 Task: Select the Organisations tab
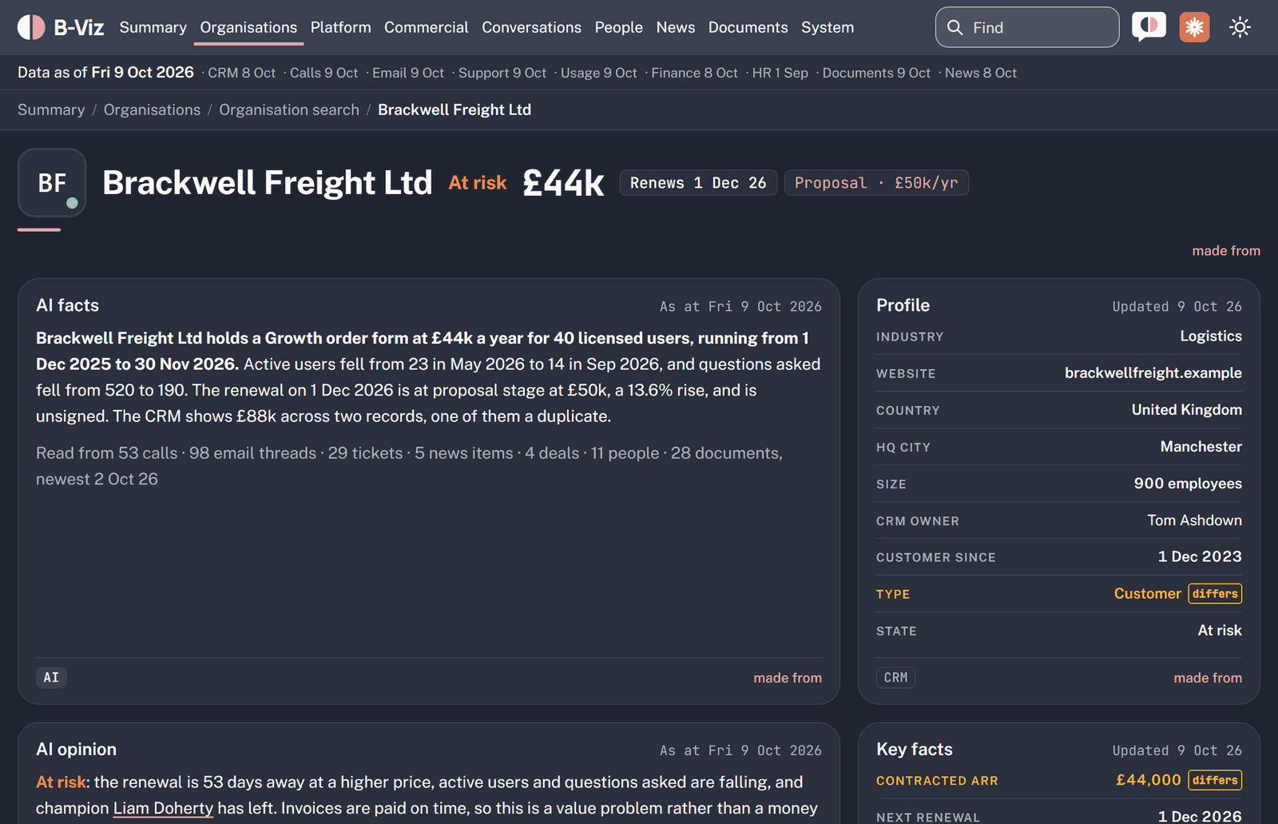[x=248, y=27]
